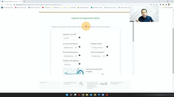The image size is (174, 97).
Task: Open the YouTube bookmark
Action: [46, 8]
